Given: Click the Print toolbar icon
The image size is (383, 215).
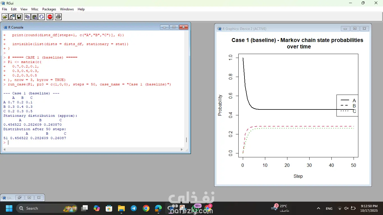Looking at the screenshot, I should (58, 17).
